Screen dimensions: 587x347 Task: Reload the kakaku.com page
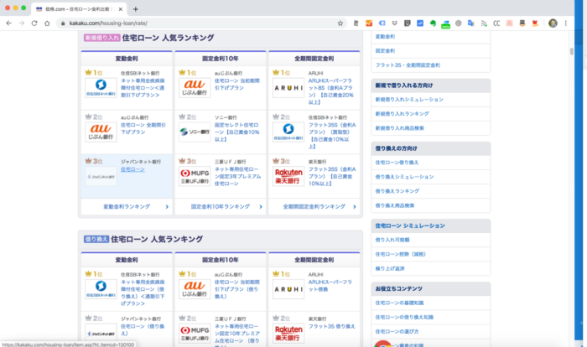click(34, 23)
